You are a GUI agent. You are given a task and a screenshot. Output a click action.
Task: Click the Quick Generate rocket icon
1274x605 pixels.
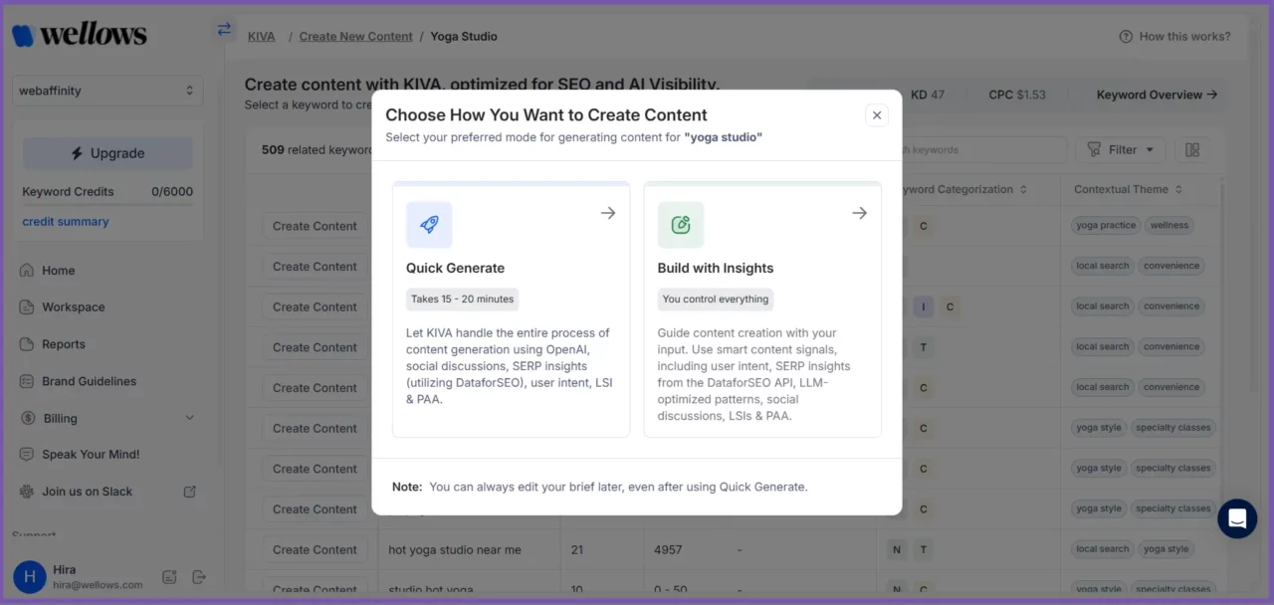[429, 225]
